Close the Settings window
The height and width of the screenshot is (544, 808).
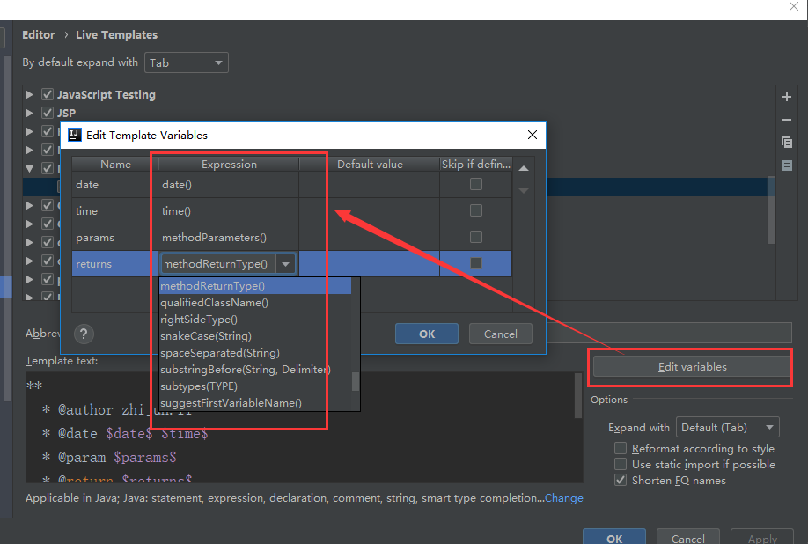(x=794, y=6)
